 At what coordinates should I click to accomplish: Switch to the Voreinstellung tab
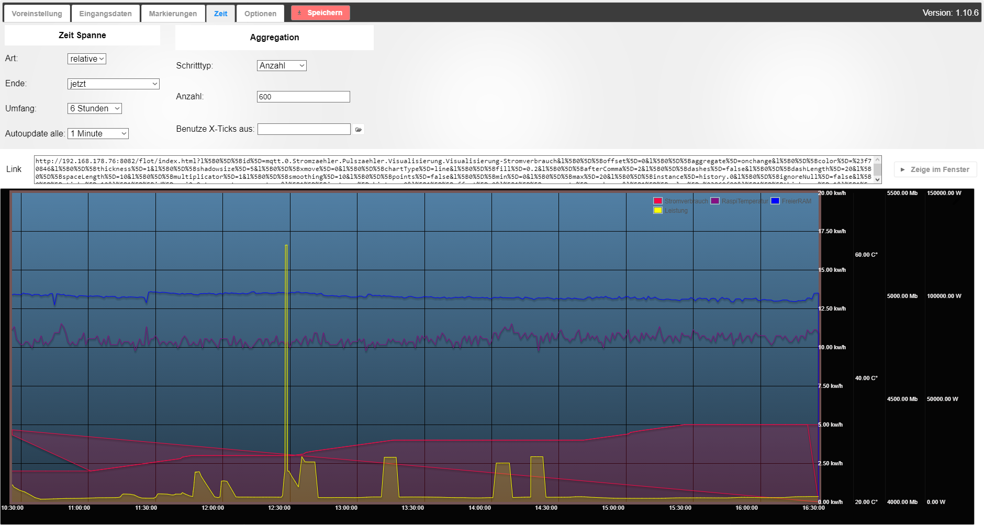(37, 14)
